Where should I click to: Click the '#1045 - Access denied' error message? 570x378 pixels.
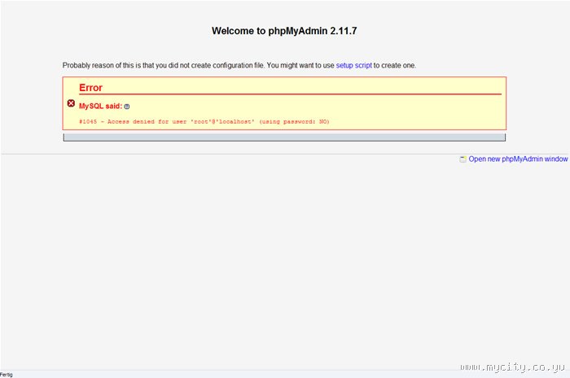(204, 121)
